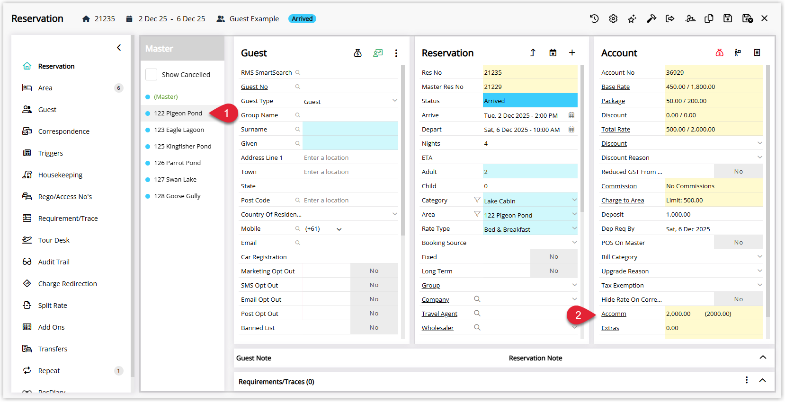Image resolution: width=785 pixels, height=402 pixels.
Task: Toggle SMS Opt Out switch
Action: pyautogui.click(x=374, y=285)
